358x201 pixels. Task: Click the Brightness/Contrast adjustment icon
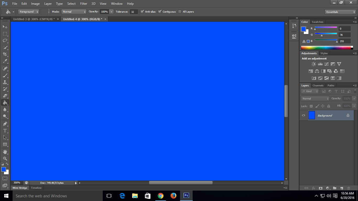tap(314, 64)
